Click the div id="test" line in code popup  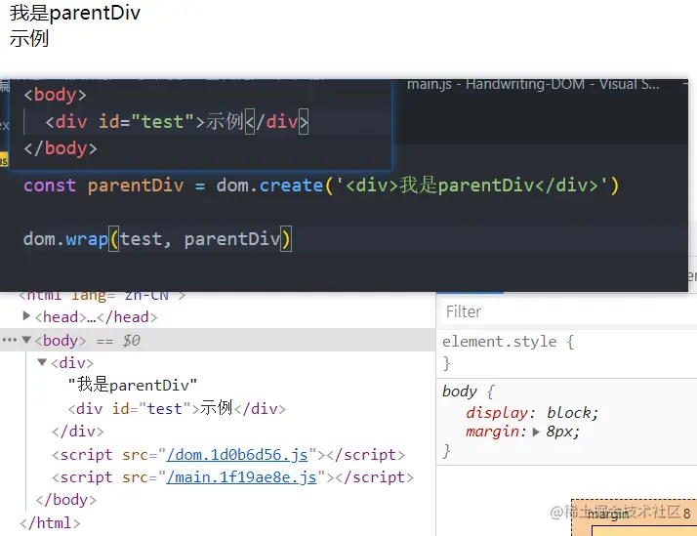click(177, 122)
